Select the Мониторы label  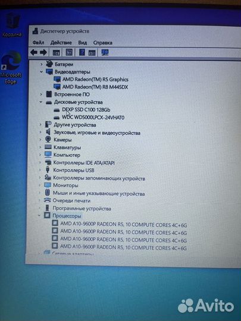(65, 185)
